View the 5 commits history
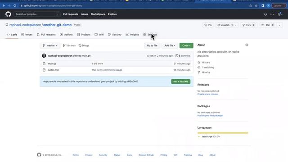Image resolution: width=288 pixels, height=162 pixels. pos(183,56)
